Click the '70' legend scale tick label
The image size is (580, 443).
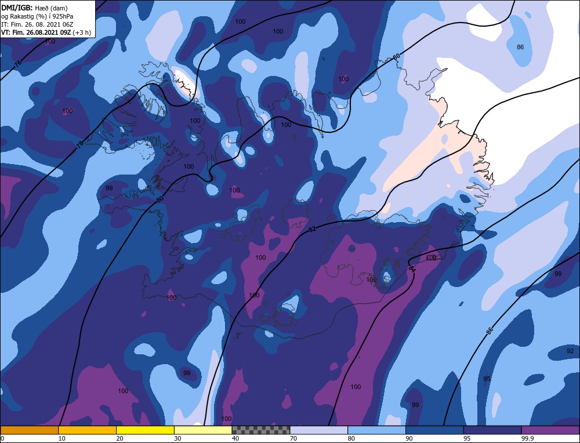[293, 438]
